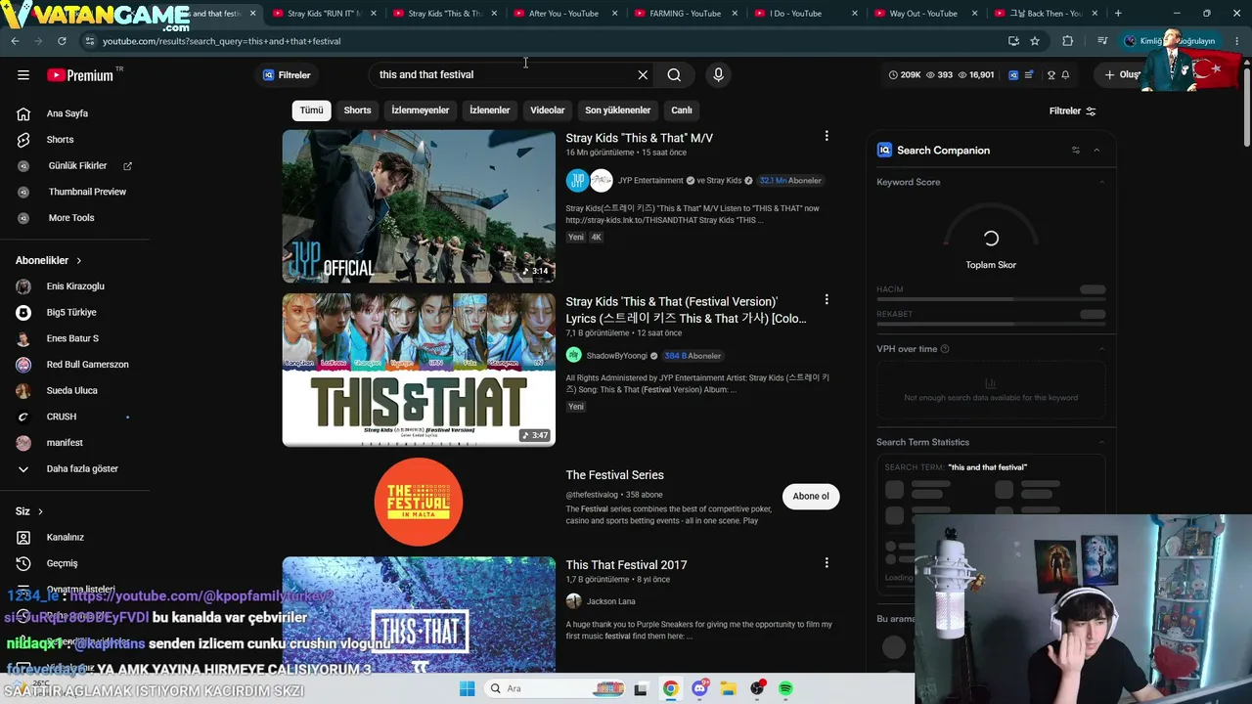Open Ana Sayfa in the sidebar
Viewport: 1252px width, 704px height.
tap(67, 113)
